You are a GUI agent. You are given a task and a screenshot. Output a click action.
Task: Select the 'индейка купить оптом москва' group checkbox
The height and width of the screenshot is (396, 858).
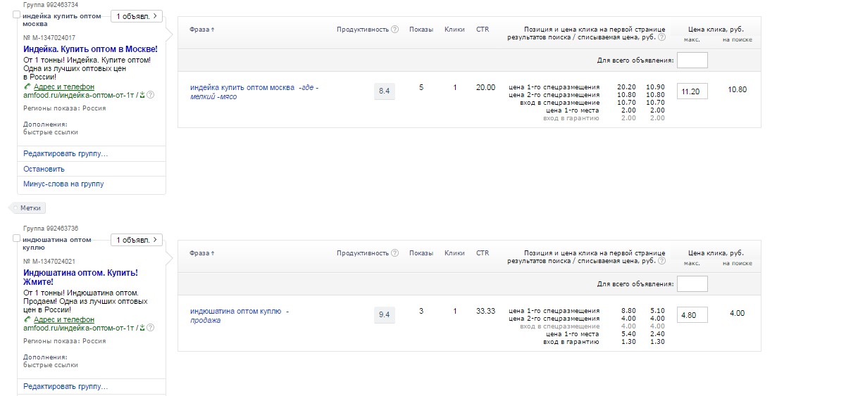click(x=17, y=15)
